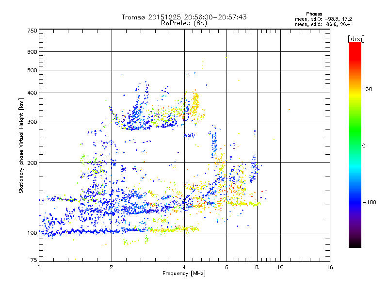Click the Stationary phase Virtual Height [km] label
This screenshot has width=388, height=291.
point(21,145)
